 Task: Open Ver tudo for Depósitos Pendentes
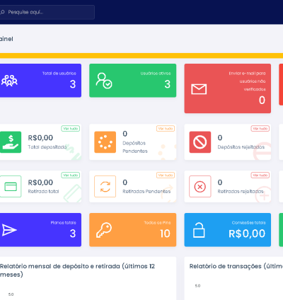pyautogui.click(x=166, y=129)
